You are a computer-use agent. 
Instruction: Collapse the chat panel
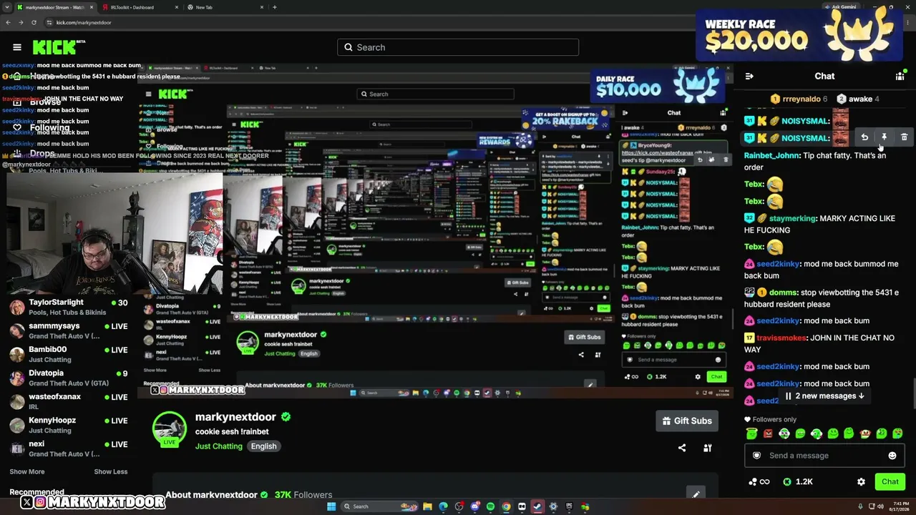coord(749,76)
